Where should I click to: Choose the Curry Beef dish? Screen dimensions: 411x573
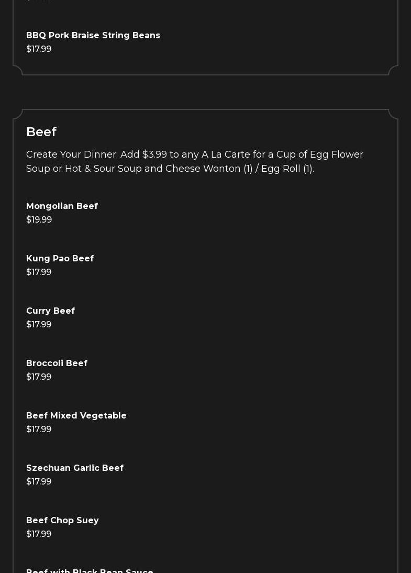(x=50, y=311)
